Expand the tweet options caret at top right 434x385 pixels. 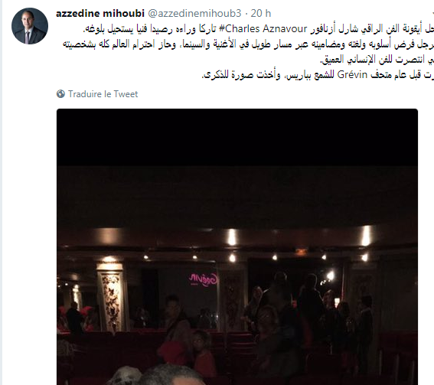point(432,13)
